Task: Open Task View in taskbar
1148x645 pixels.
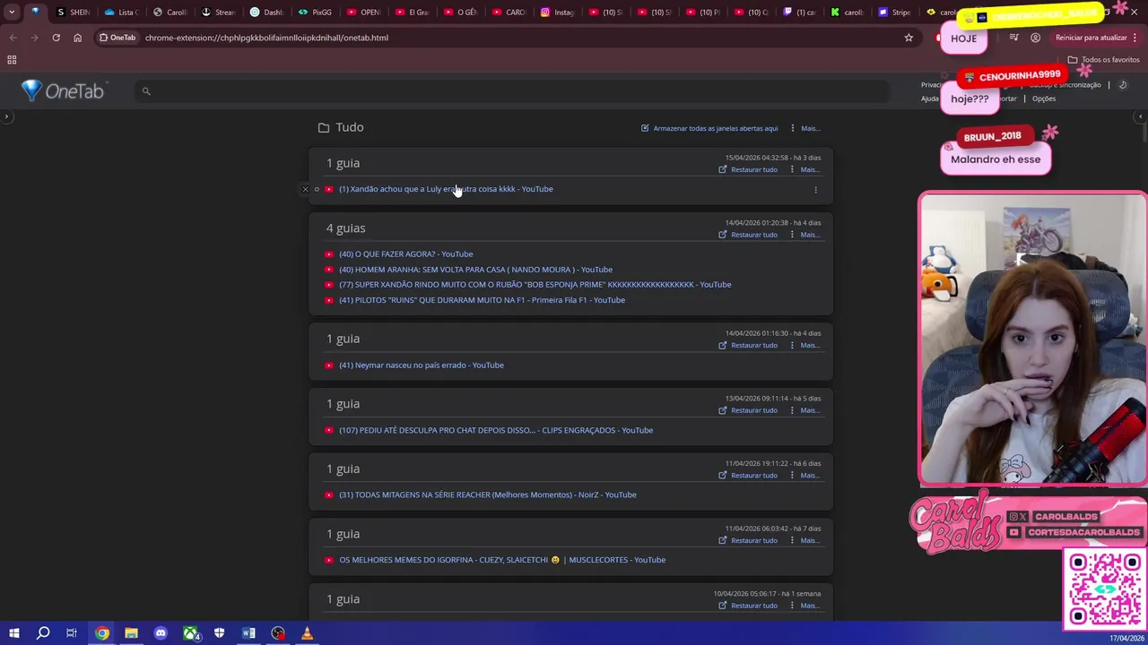Action: 72,633
